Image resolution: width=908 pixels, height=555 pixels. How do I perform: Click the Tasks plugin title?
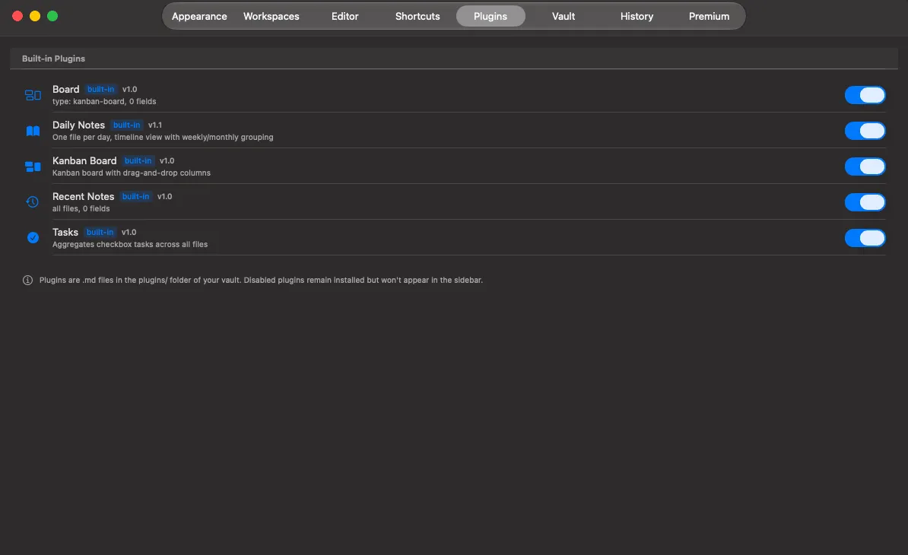pos(65,233)
